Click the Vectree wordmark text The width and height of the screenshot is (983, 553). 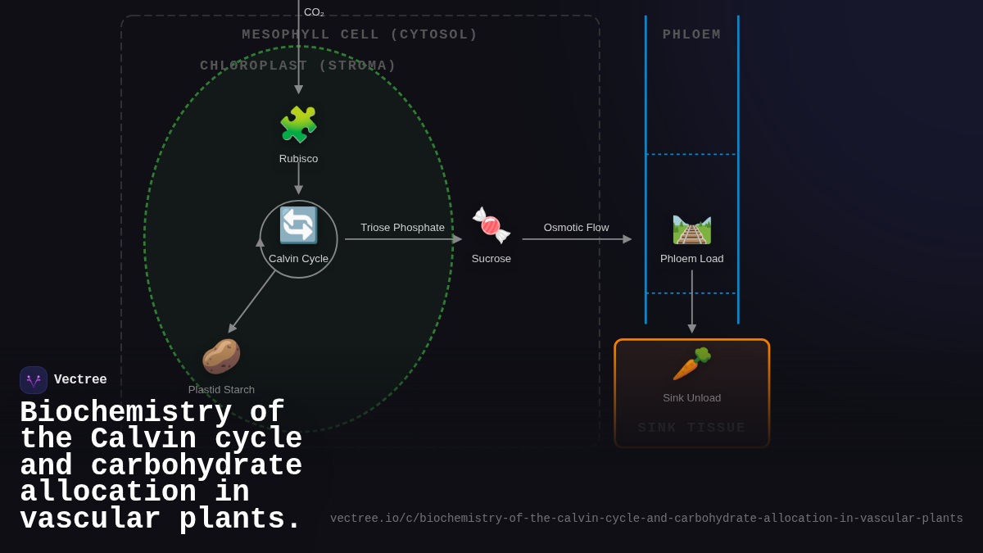[82, 379]
